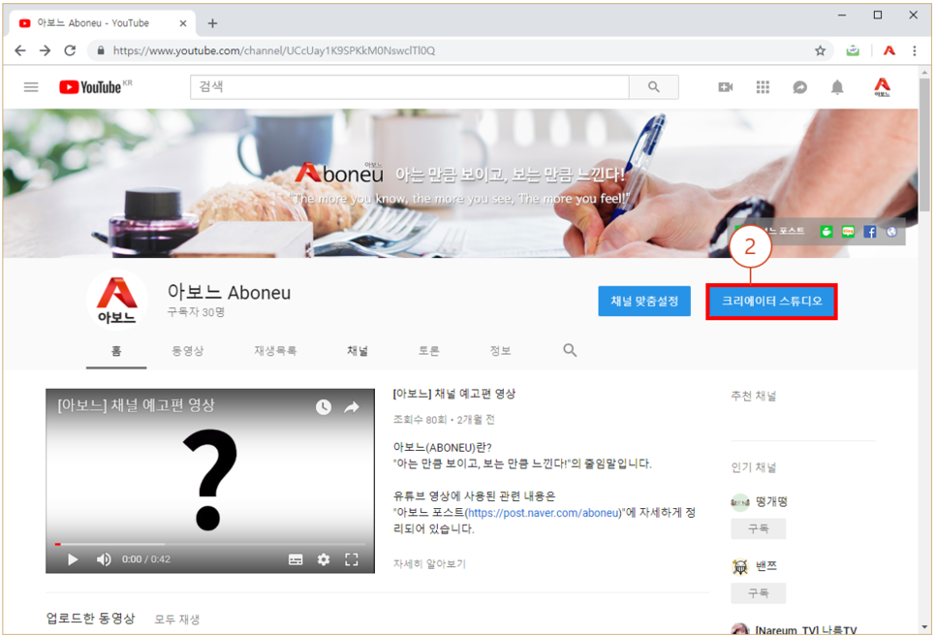This screenshot has width=936, height=638.
Task: Click the globe link icon on banner
Action: [891, 232]
